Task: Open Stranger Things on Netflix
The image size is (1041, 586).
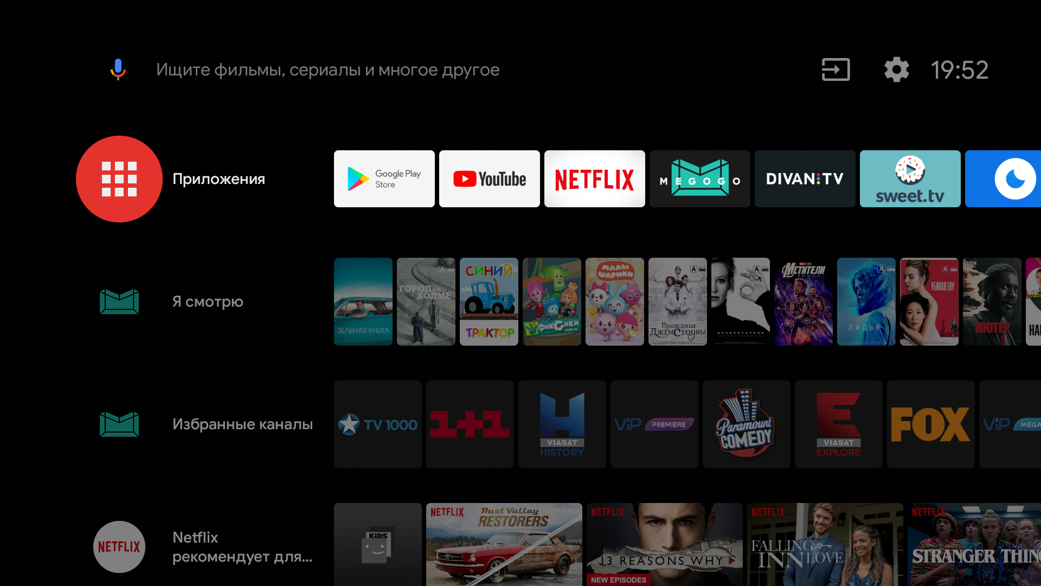Action: pos(974,545)
